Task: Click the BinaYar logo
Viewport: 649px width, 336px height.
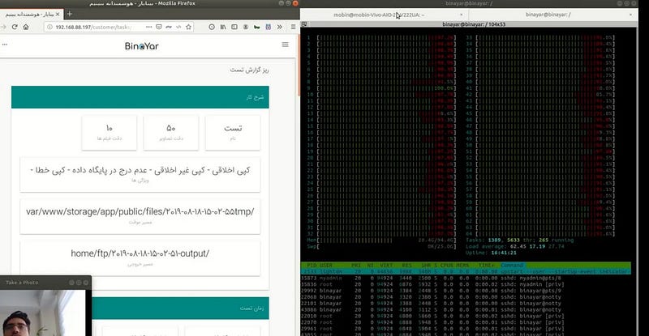Action: 141,46
